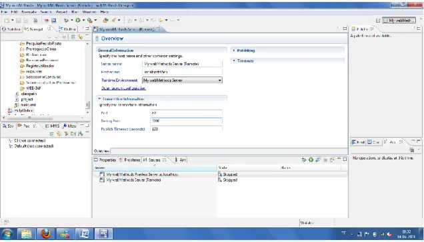Click the Publish Timeout (seconds) field
The height and width of the screenshot is (242, 424).
(186, 129)
